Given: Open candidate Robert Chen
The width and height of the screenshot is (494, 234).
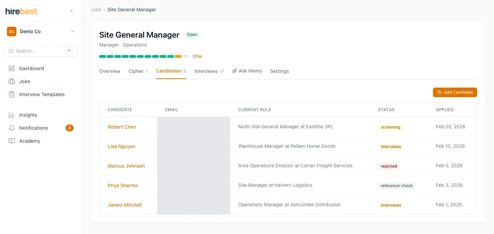Looking at the screenshot, I should [x=122, y=127].
